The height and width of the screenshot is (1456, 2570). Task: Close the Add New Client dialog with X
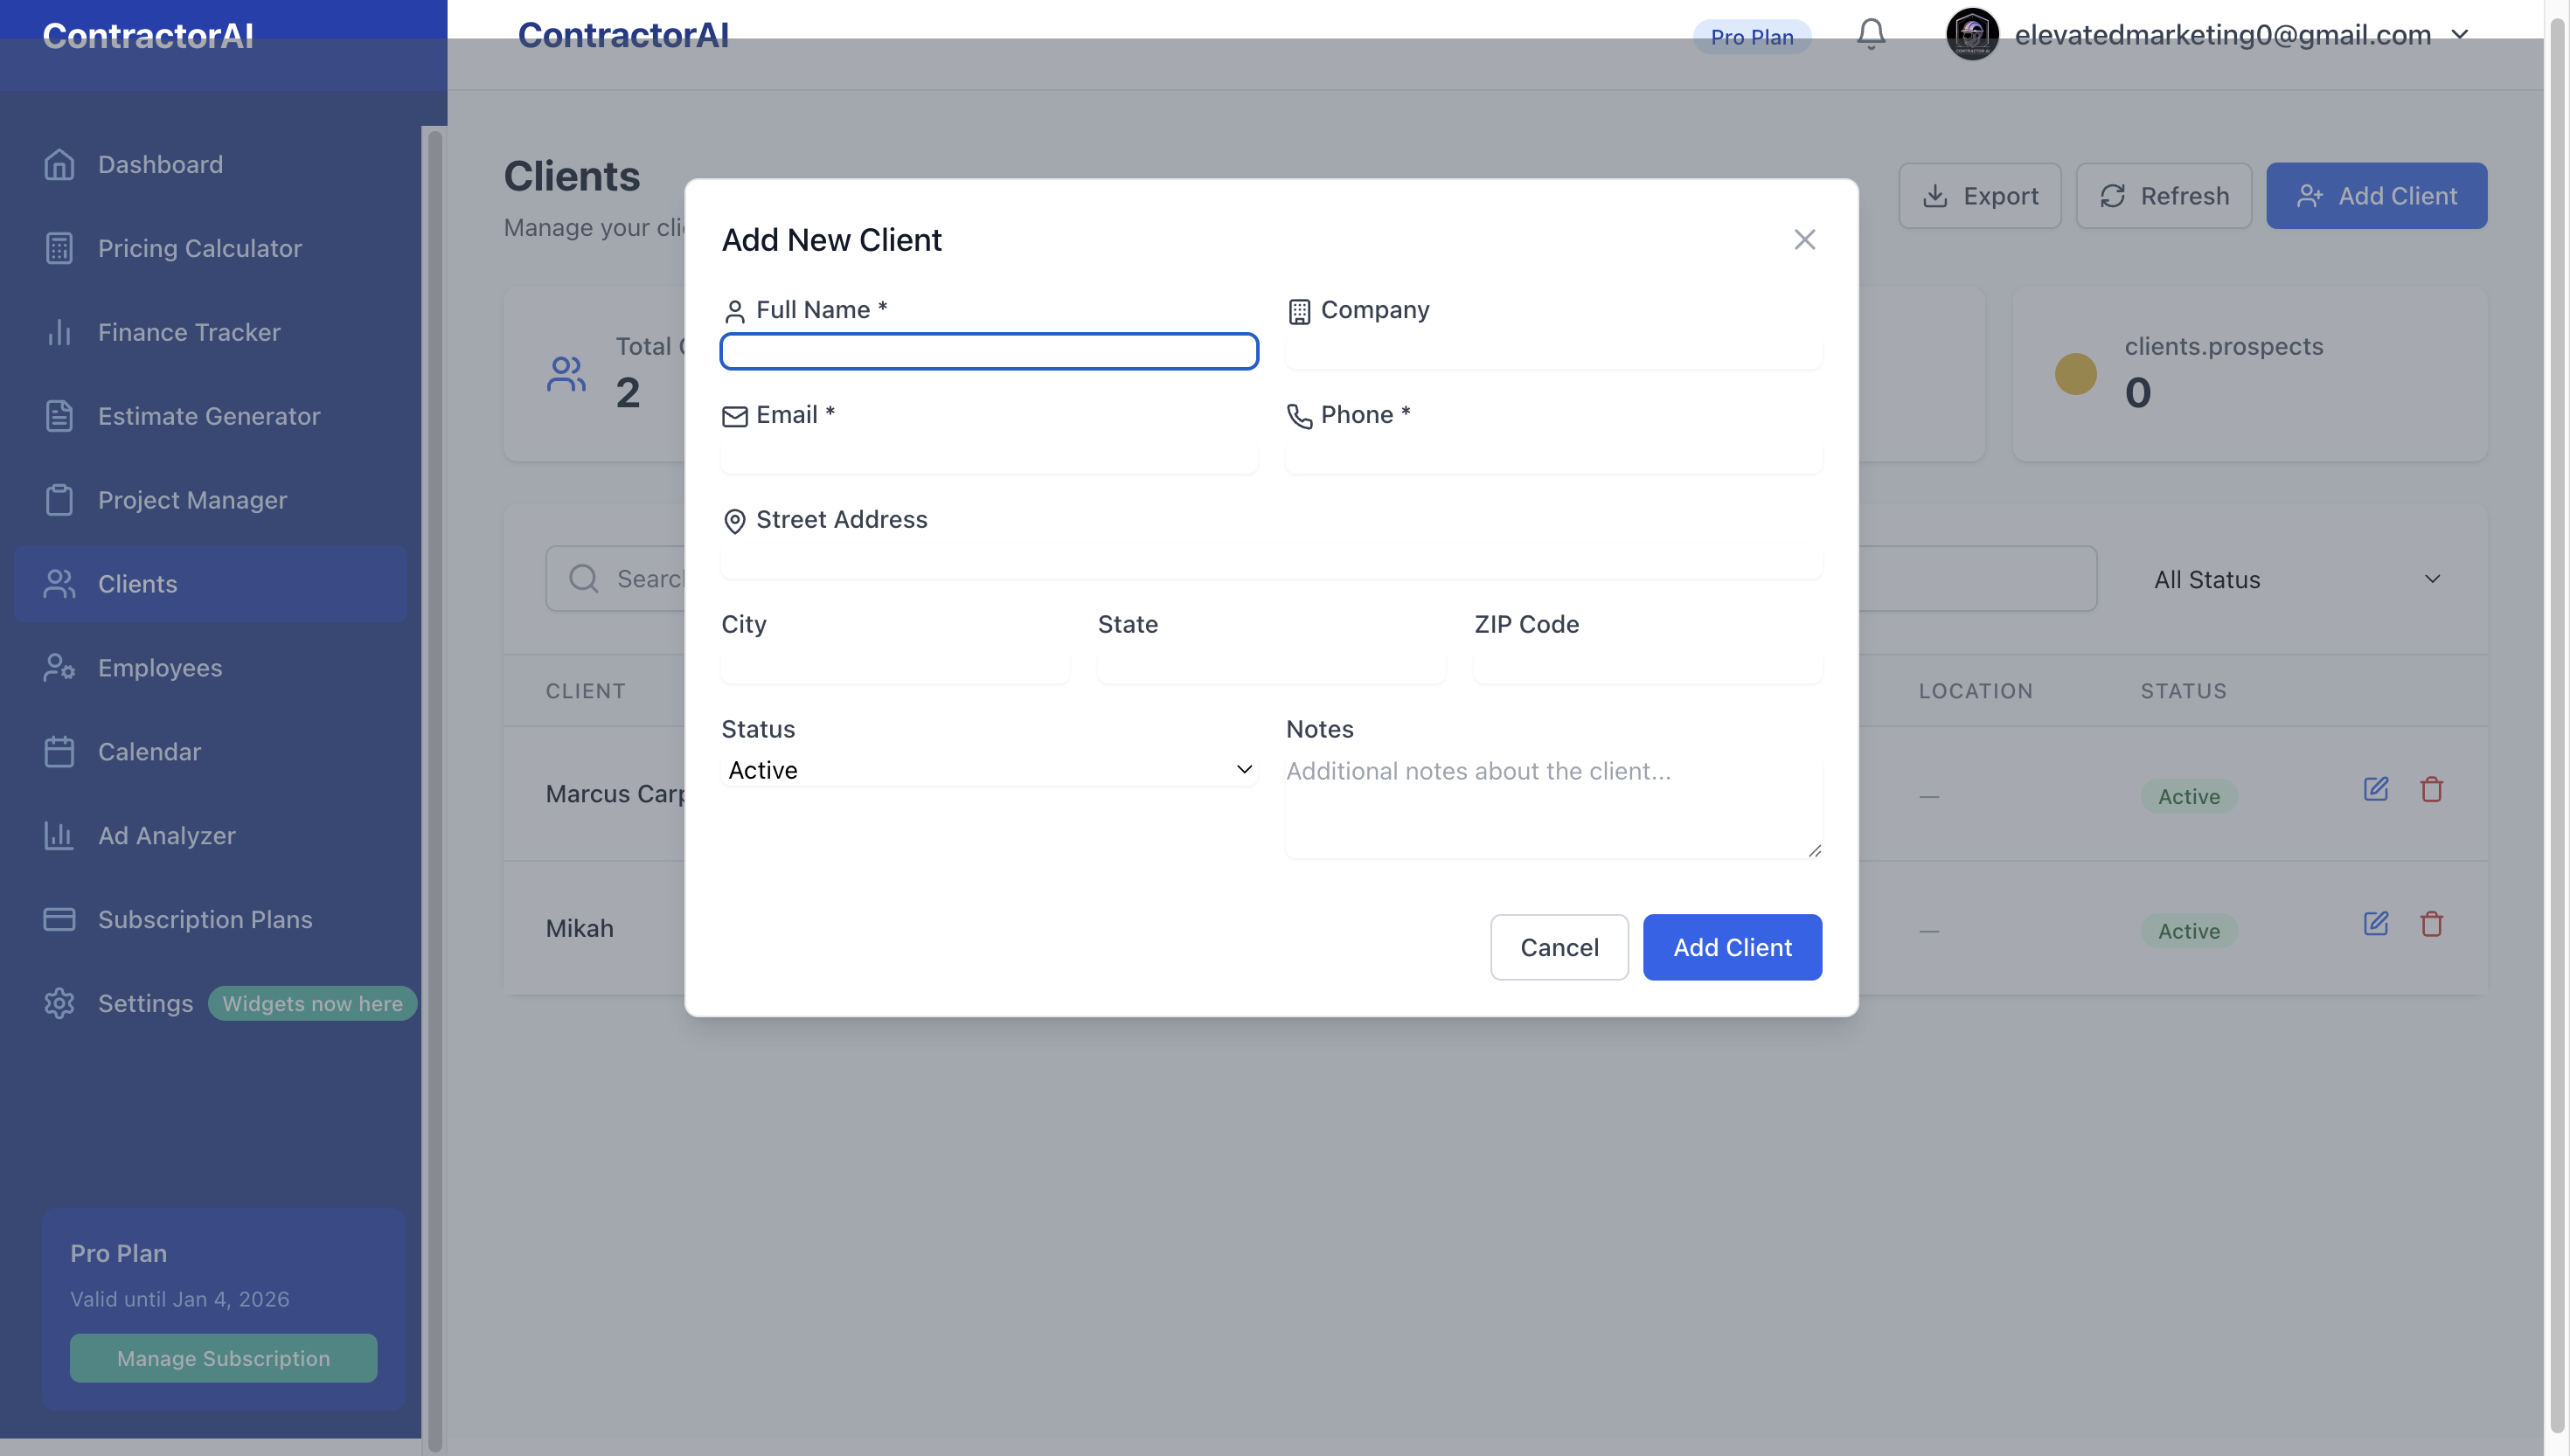[1804, 239]
